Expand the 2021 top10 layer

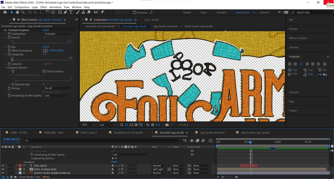[17, 166]
